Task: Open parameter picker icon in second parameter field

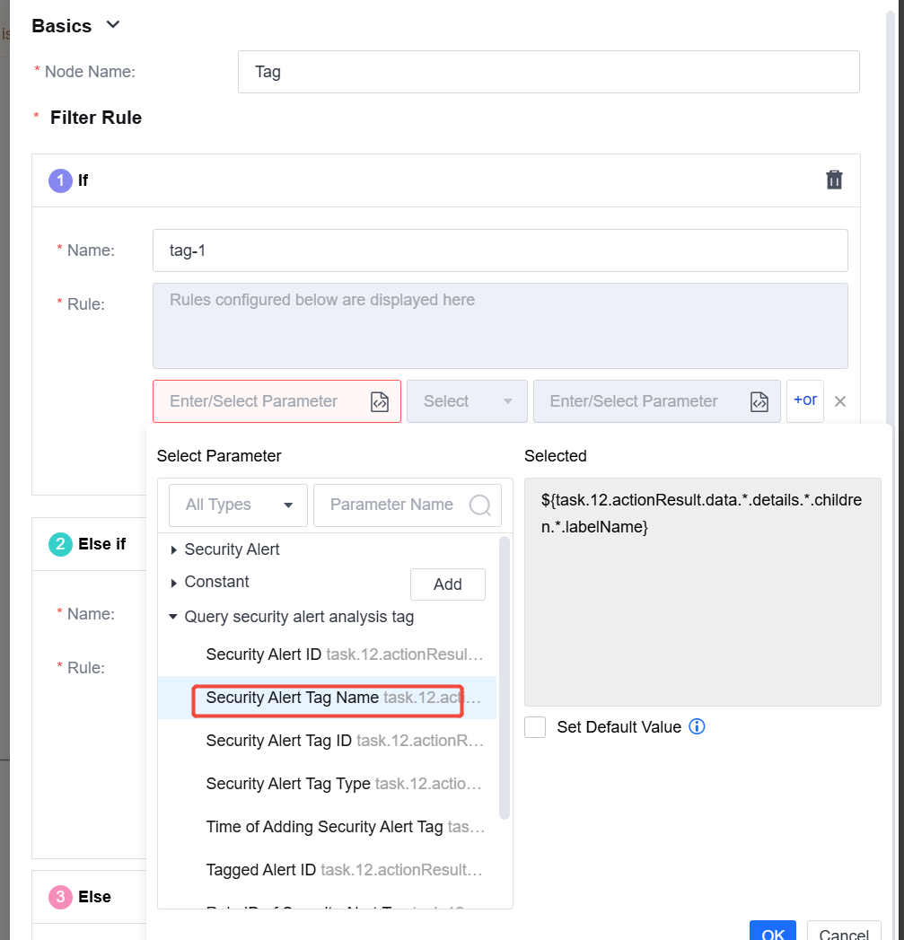Action: pyautogui.click(x=759, y=401)
